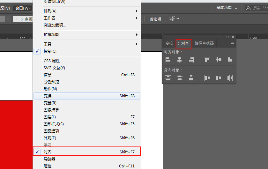Click horizontal distribute left icon
Image resolution: width=268 pixels, height=169 pixels.
click(207, 78)
